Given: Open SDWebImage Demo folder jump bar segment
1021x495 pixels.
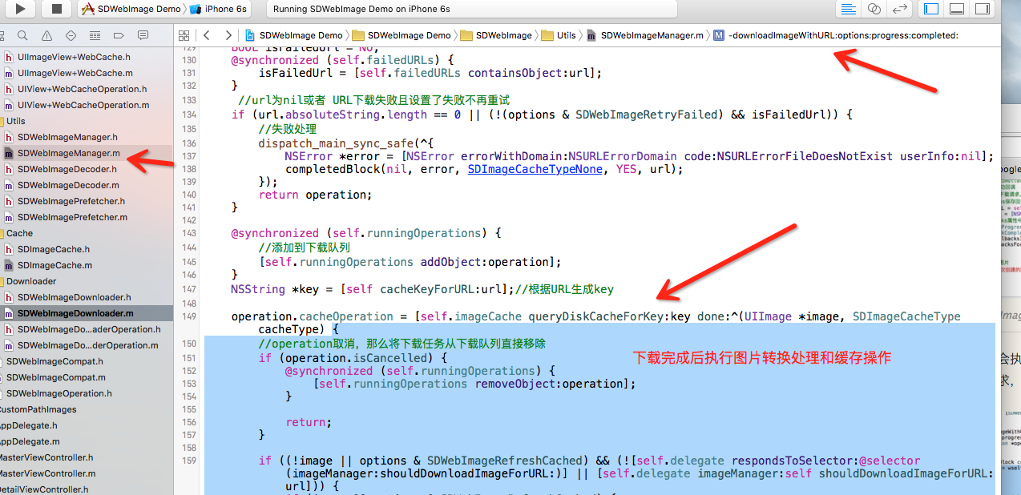Looking at the screenshot, I should [x=402, y=35].
